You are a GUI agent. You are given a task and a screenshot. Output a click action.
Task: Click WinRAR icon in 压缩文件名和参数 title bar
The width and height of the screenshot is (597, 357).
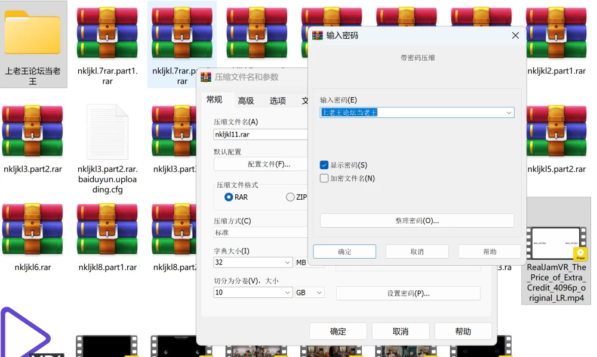[x=206, y=77]
